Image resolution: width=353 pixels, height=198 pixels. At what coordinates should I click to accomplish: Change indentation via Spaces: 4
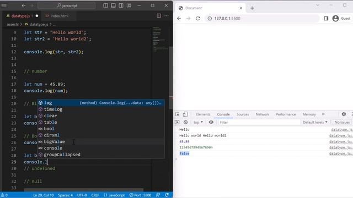click(65, 195)
